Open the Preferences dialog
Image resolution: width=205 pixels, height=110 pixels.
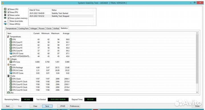(75, 106)
